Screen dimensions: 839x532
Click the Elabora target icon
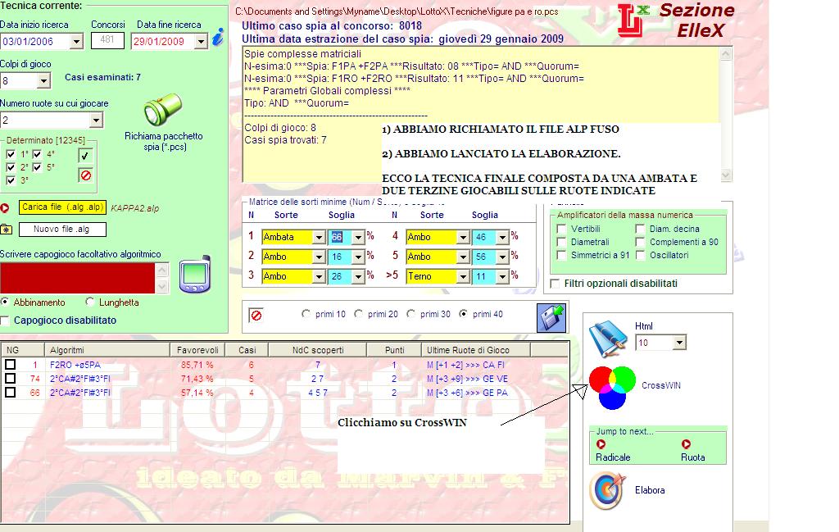click(x=608, y=491)
